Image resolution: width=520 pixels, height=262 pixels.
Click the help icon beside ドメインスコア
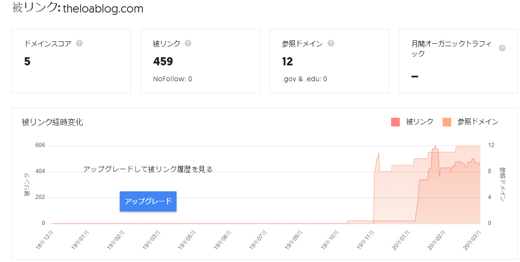(79, 43)
